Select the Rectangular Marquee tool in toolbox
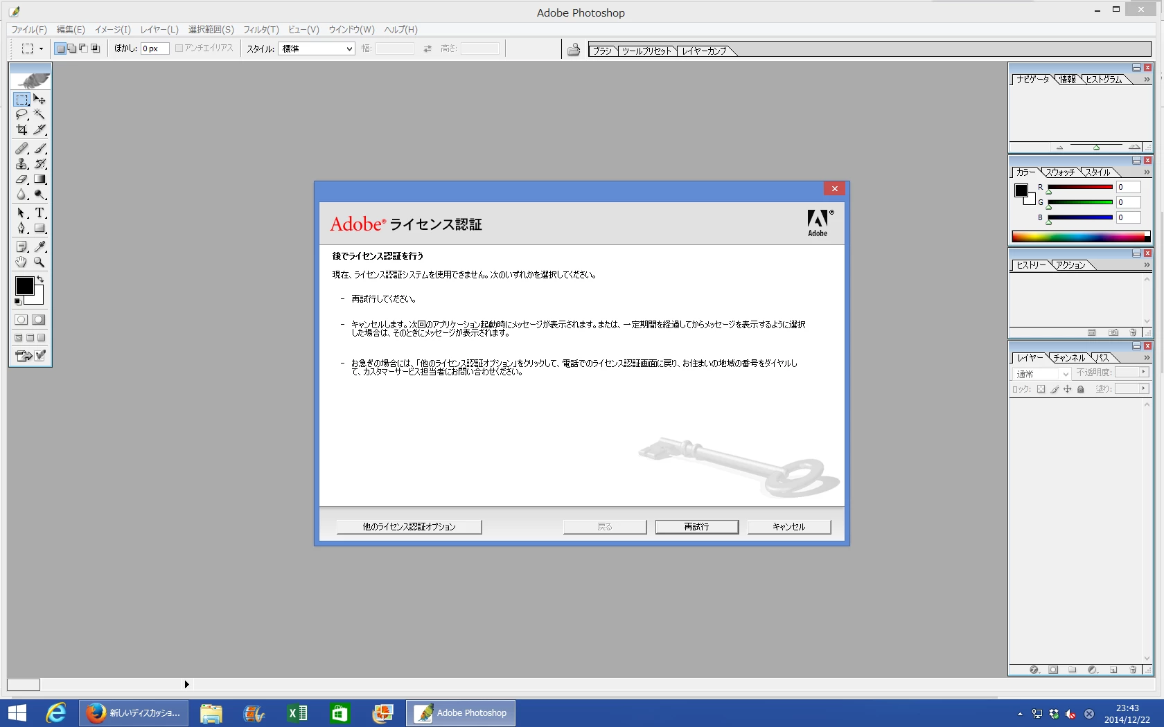1164x727 pixels. point(22,100)
